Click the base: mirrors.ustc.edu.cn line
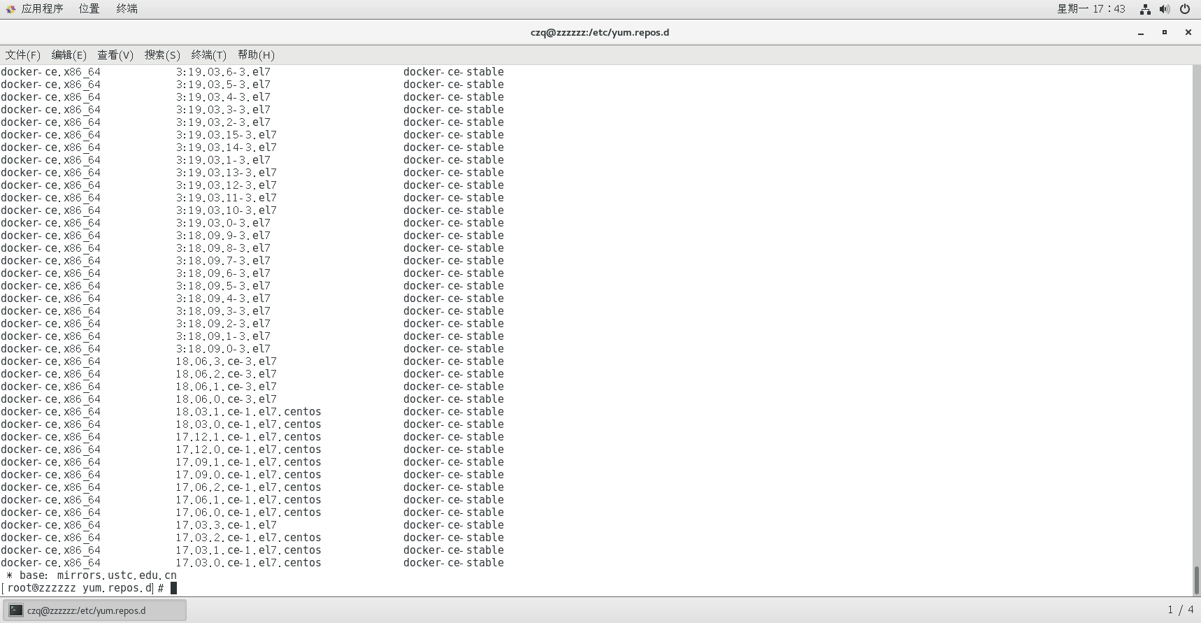Image resolution: width=1201 pixels, height=623 pixels. tap(91, 575)
